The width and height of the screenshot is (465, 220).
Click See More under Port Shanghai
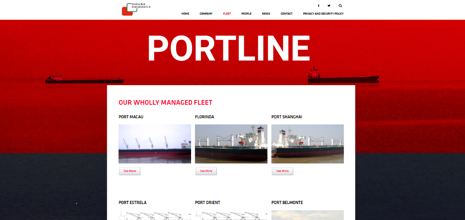tap(282, 171)
